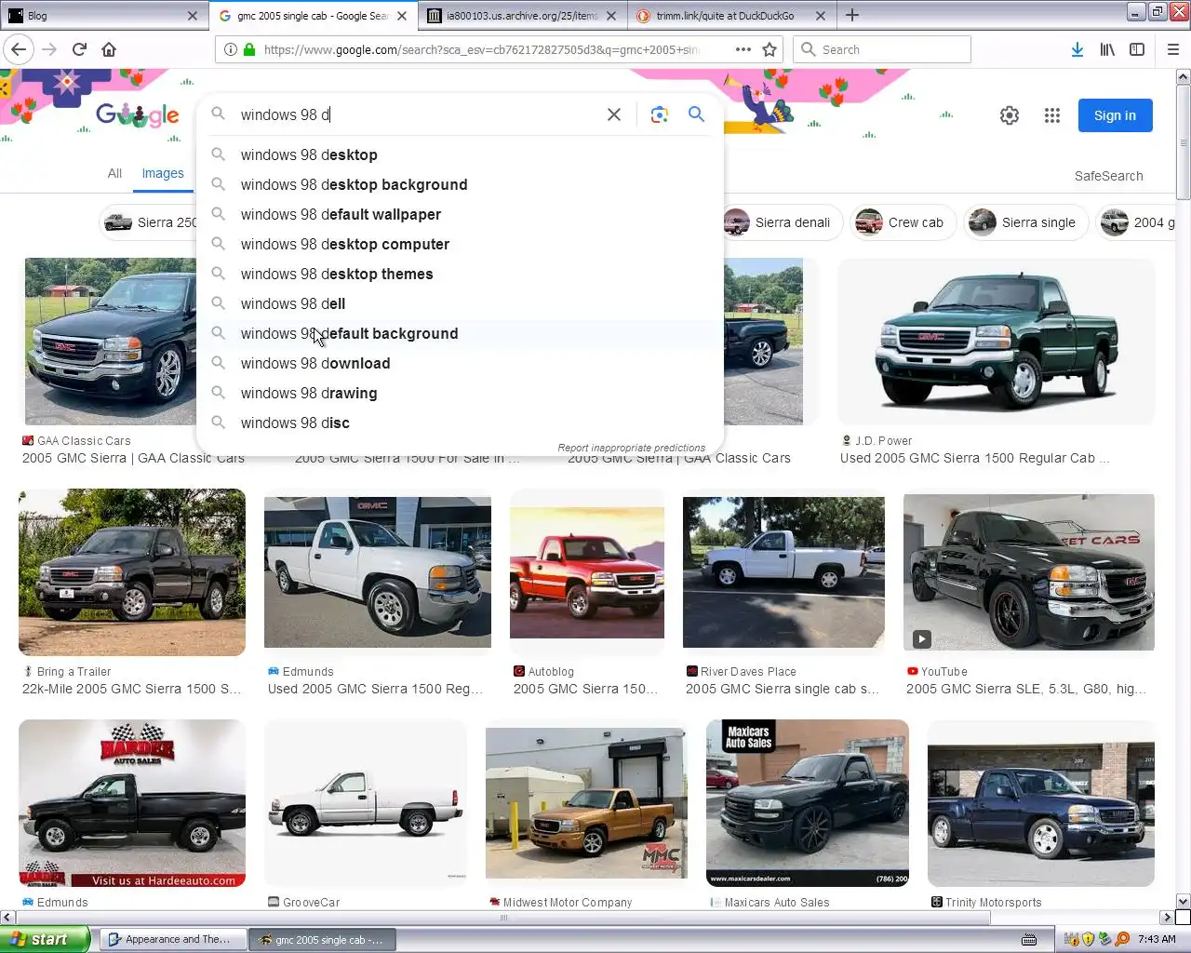Show the downloads panel
Viewport: 1191px width, 953px height.
[x=1077, y=49]
